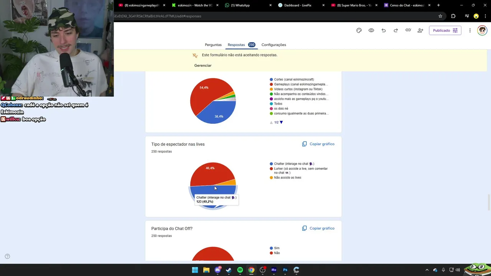Click the Tipo de espectador nas lives title
The height and width of the screenshot is (276, 491).
coord(178,144)
